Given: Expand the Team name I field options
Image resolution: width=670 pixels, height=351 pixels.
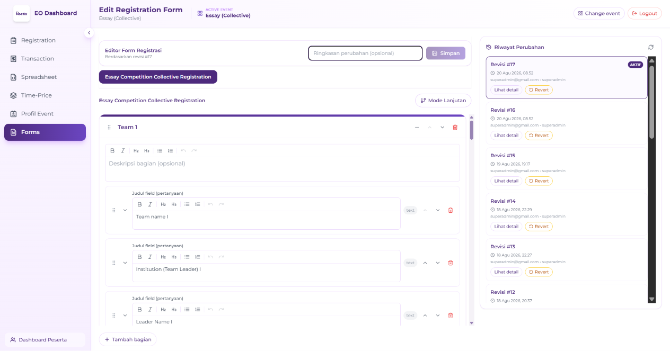Looking at the screenshot, I should coord(125,210).
